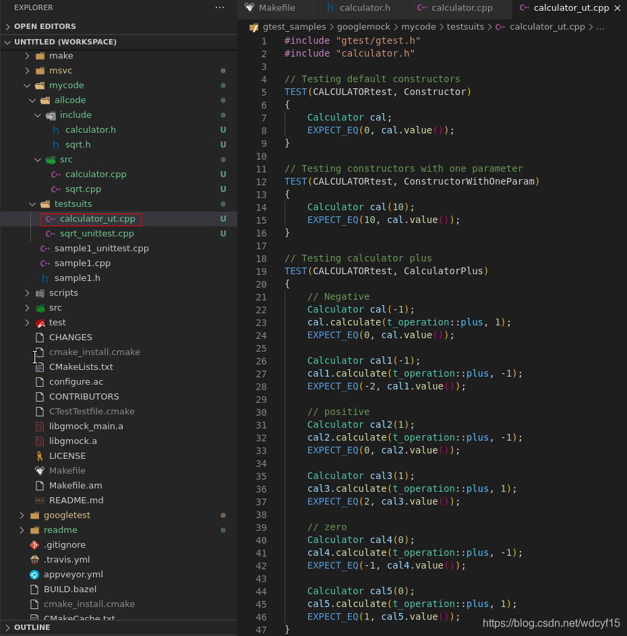Click googlemock in the breadcrumb path
The image size is (627, 636).
point(363,27)
